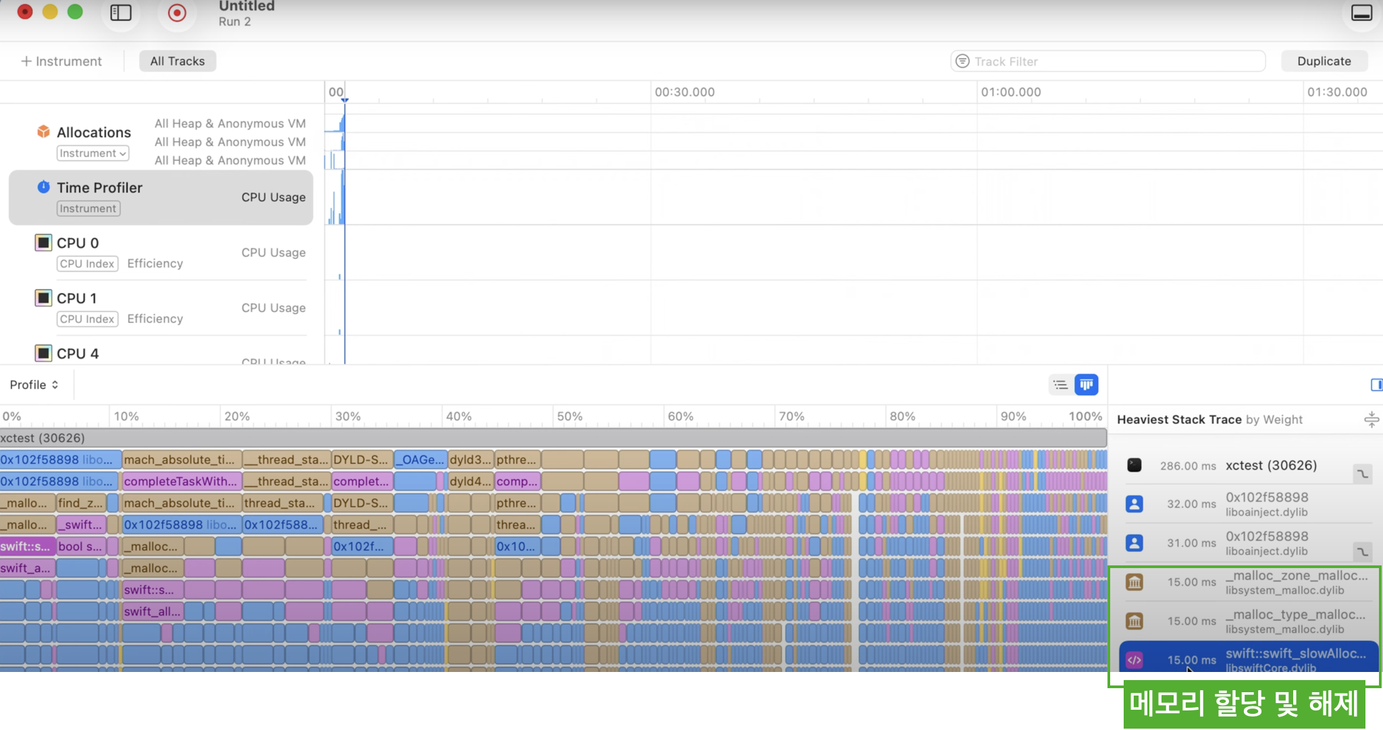This screenshot has height=730, width=1383.
Task: Switch to flame graph view icon
Action: click(x=1086, y=385)
